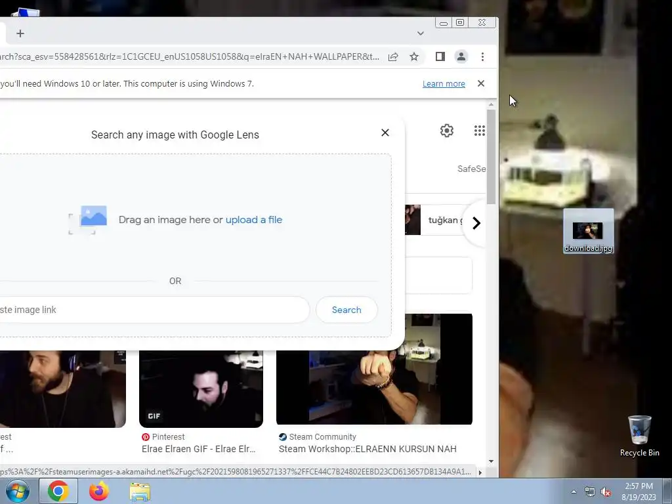The width and height of the screenshot is (672, 504).
Task: Minimize the Chrome window
Action: 444,23
